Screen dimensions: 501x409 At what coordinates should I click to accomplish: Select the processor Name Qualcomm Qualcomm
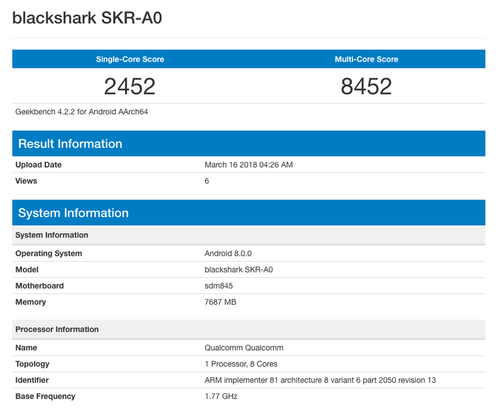tap(243, 348)
